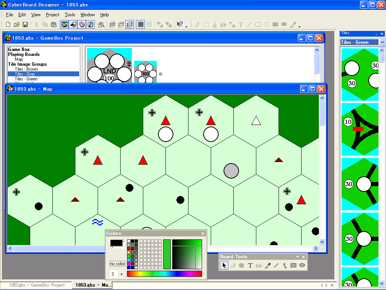
Task: Click the small gray 100 tile thumbnail
Action: [x=146, y=71]
